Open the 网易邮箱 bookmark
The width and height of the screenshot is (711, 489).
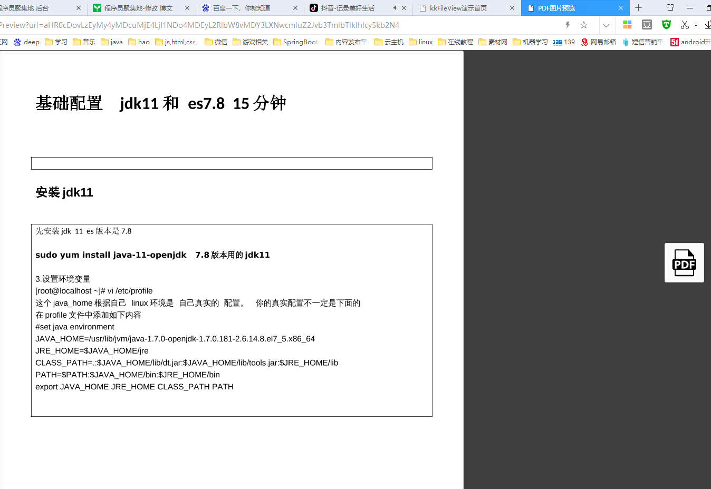click(599, 42)
